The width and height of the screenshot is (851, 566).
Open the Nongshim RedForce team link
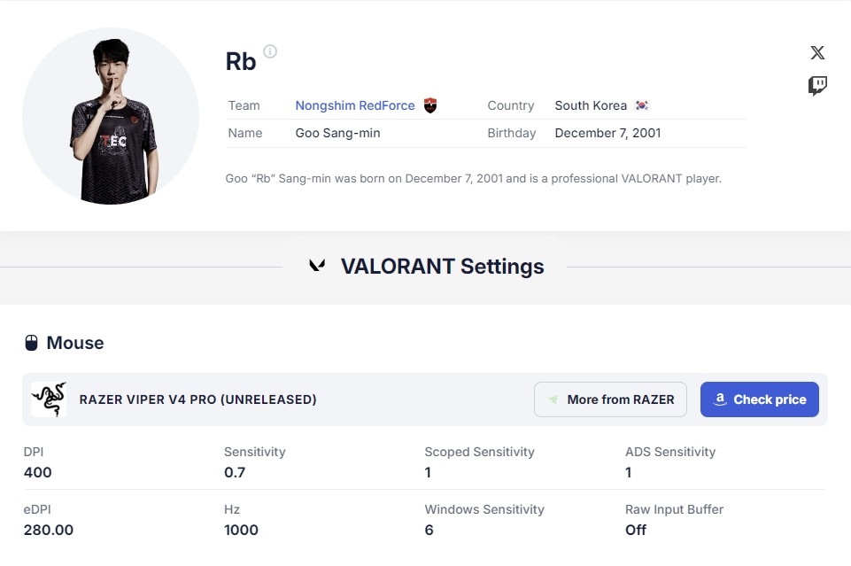[355, 105]
